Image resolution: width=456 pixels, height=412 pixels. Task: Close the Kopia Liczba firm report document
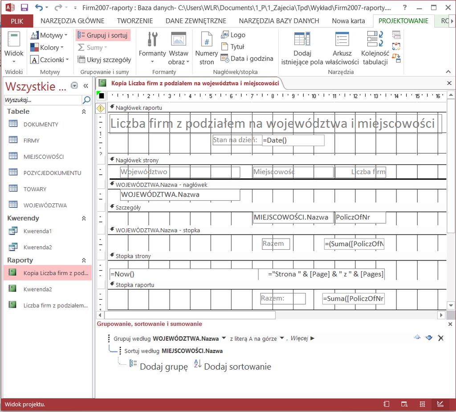click(449, 83)
